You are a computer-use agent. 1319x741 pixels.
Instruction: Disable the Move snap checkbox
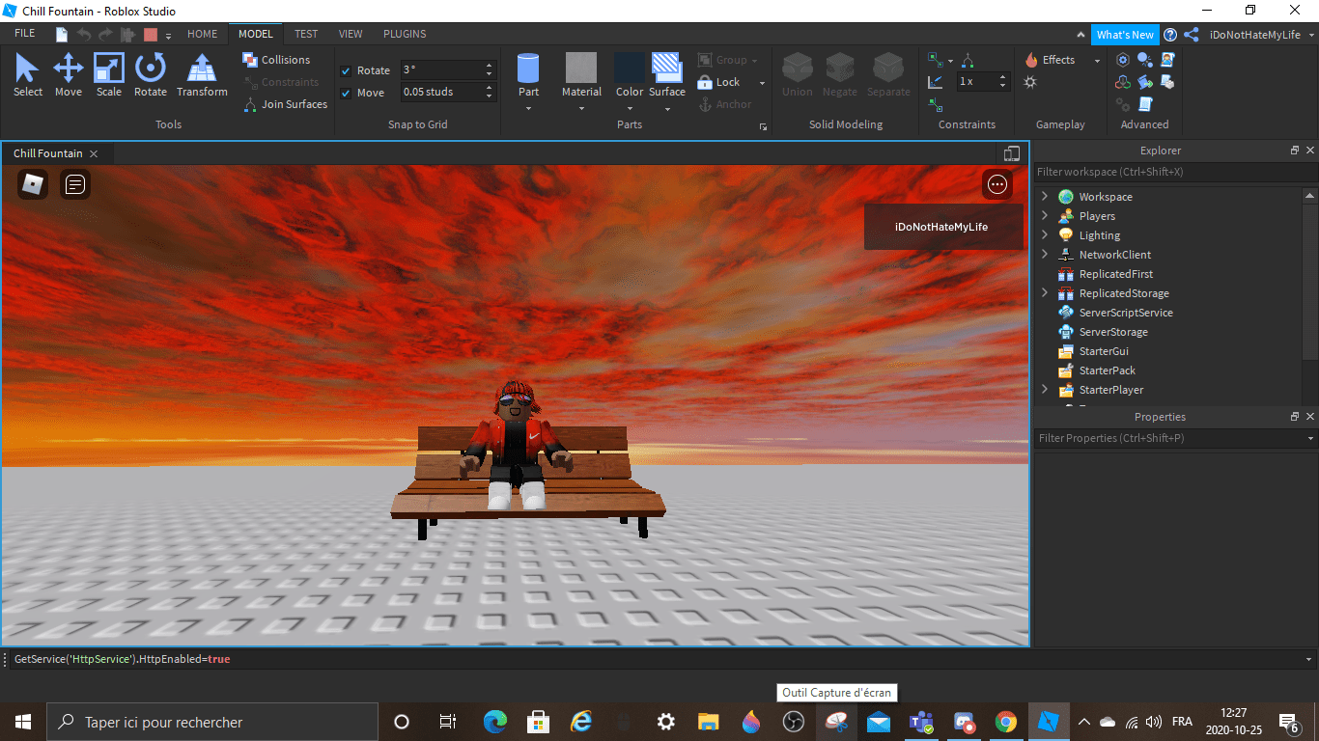point(345,92)
